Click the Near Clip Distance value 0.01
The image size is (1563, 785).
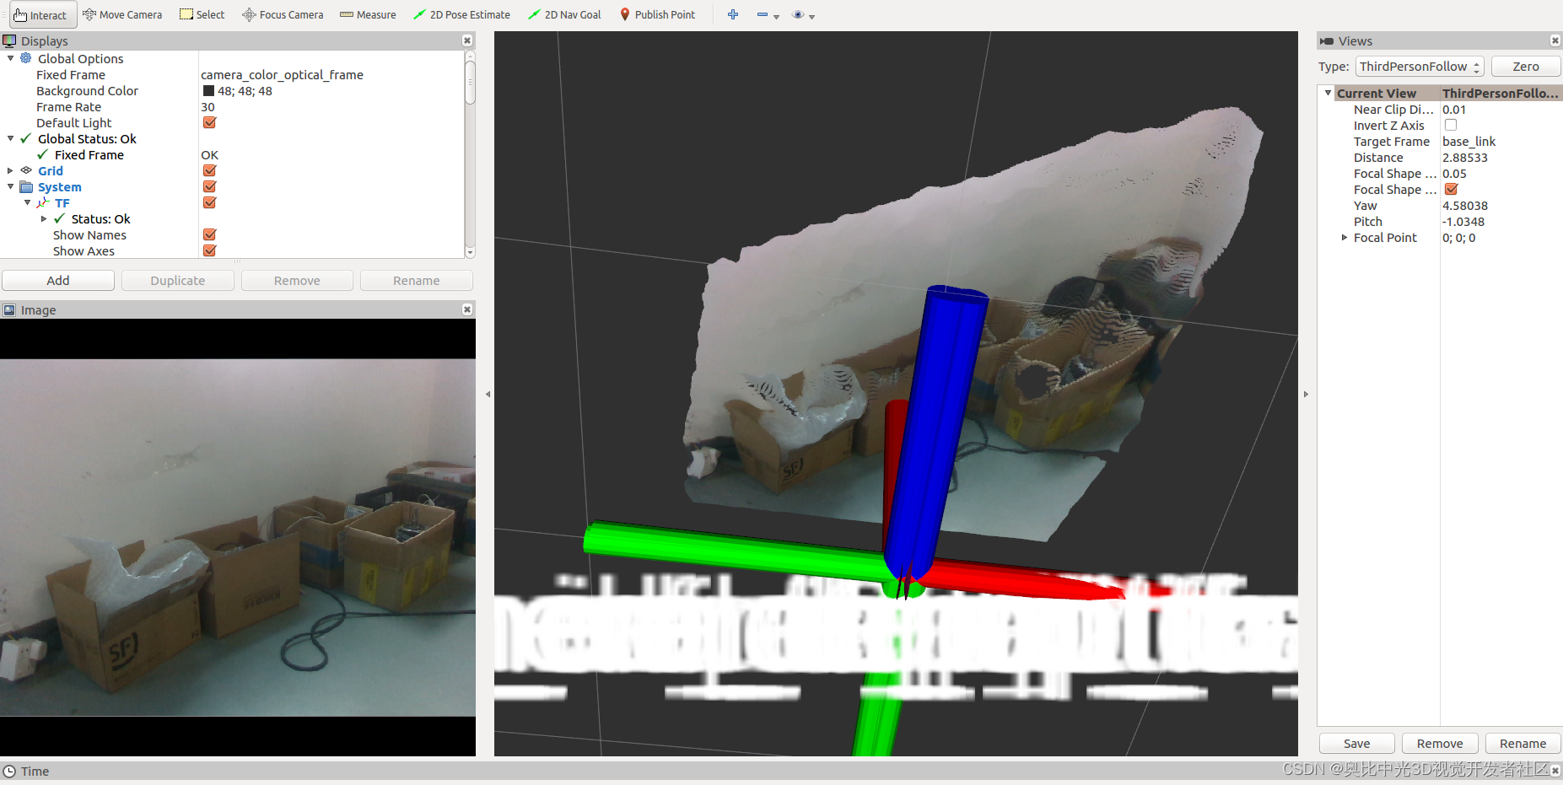[1453, 110]
